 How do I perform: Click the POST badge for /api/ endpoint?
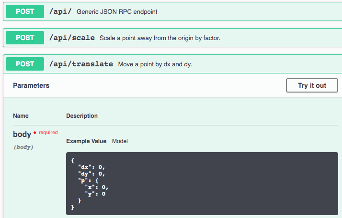click(25, 11)
